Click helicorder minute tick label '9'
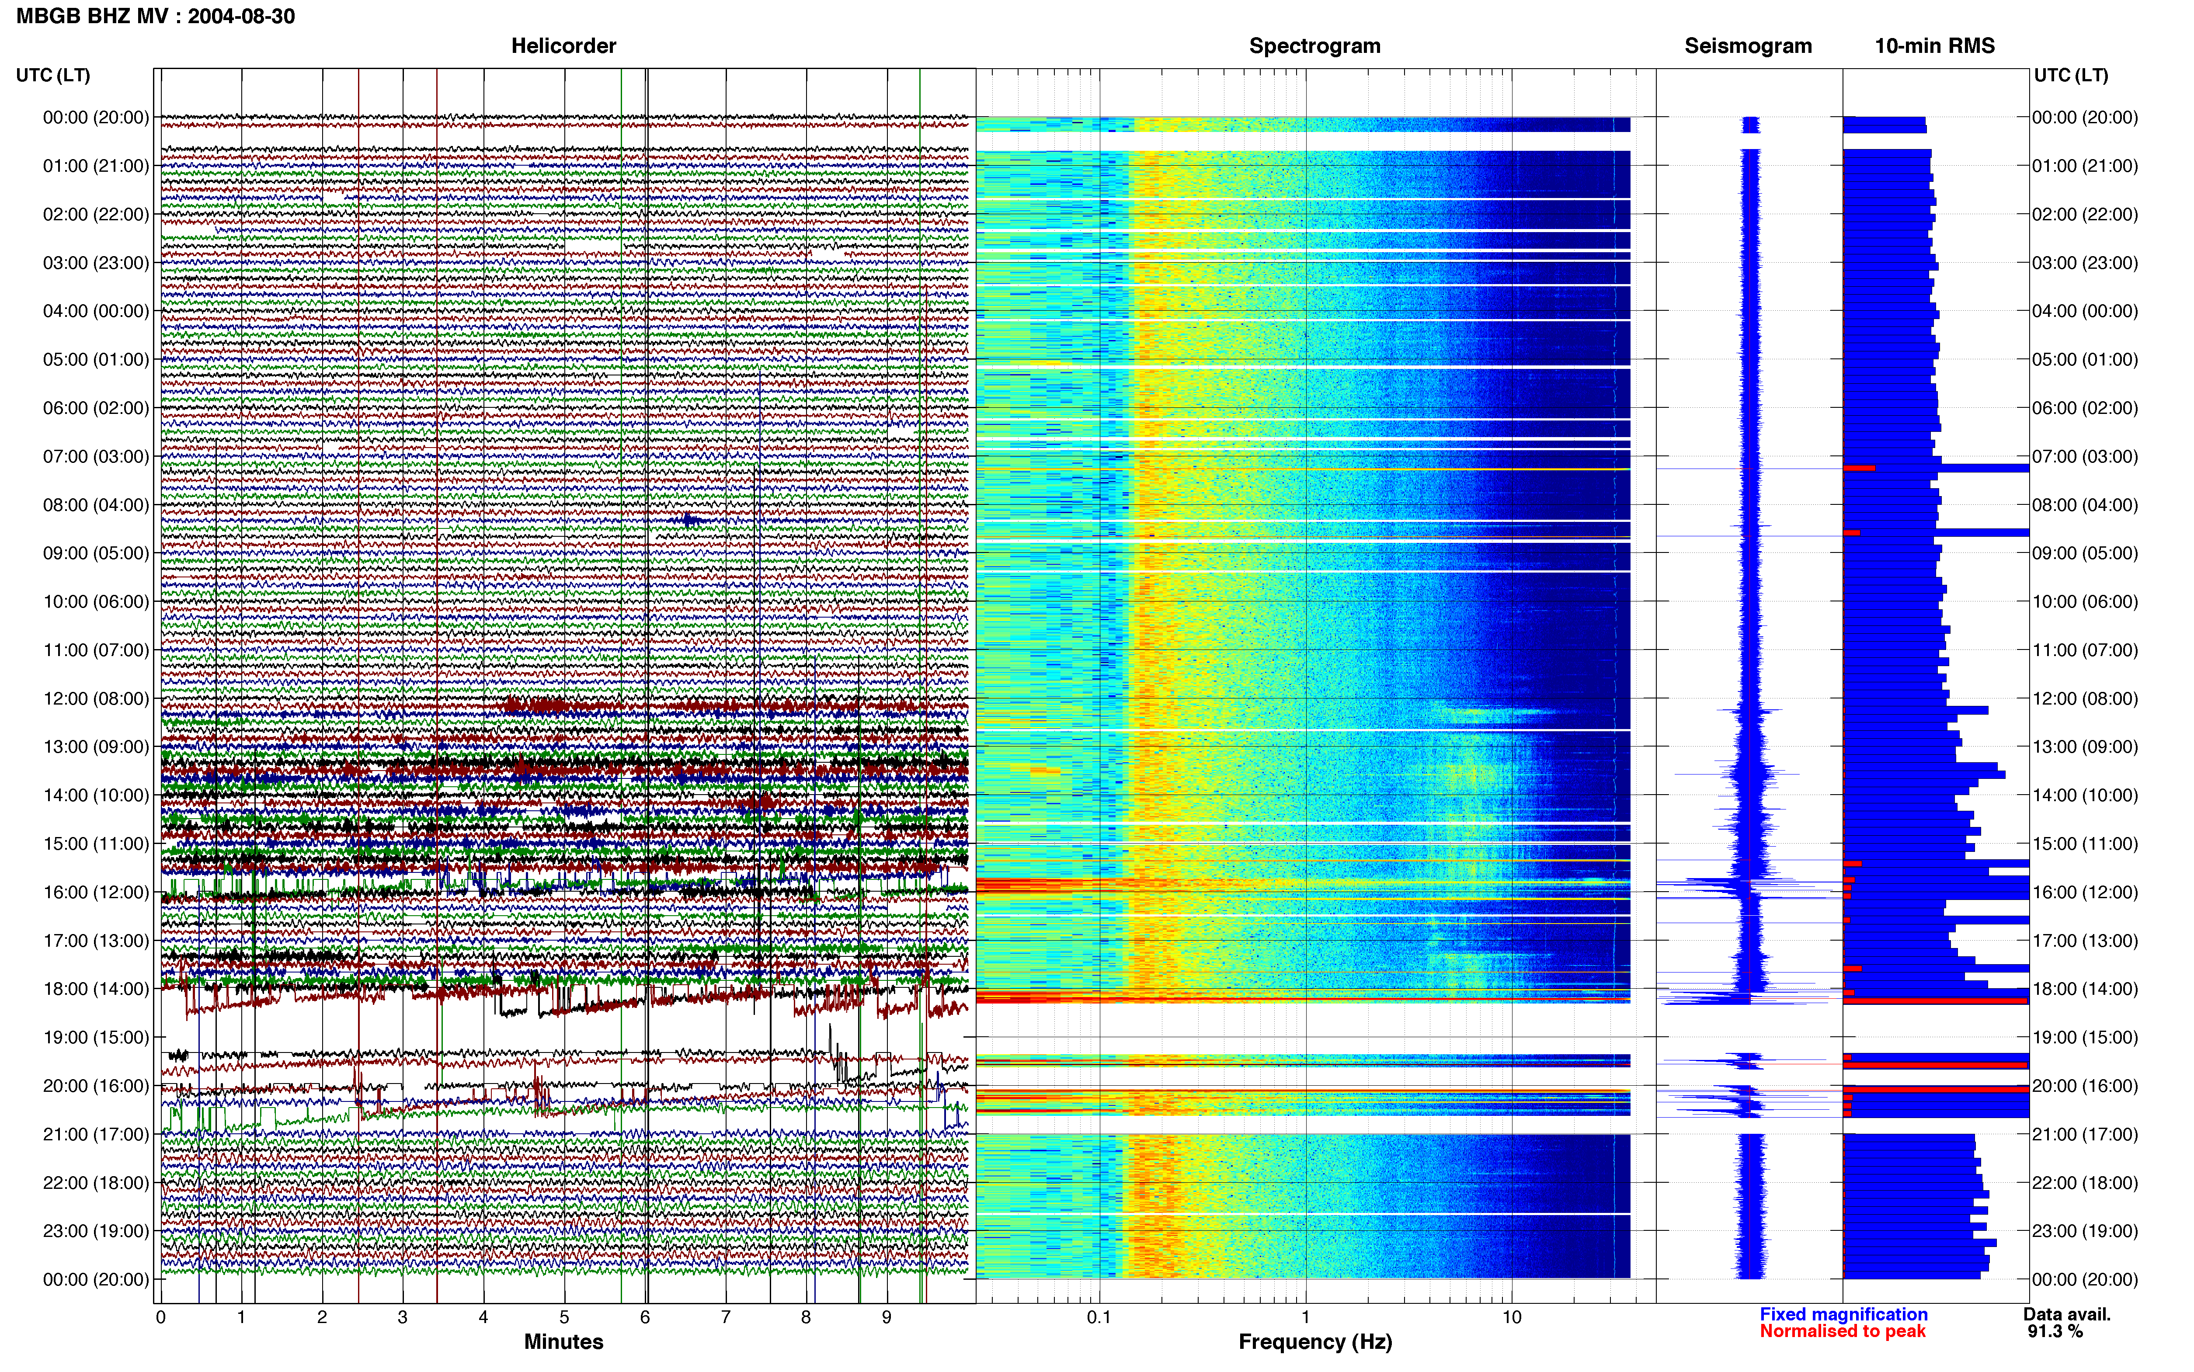 (x=887, y=1317)
